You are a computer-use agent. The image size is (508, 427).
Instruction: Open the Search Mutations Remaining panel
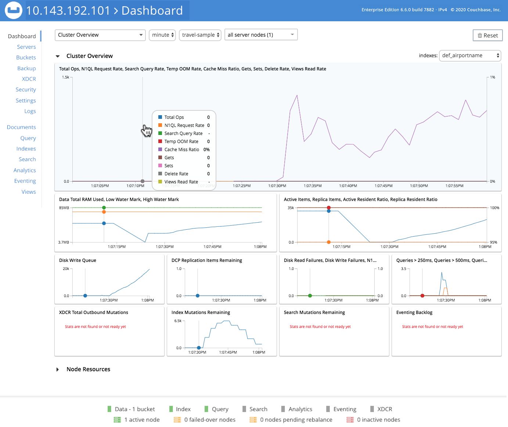click(334, 331)
